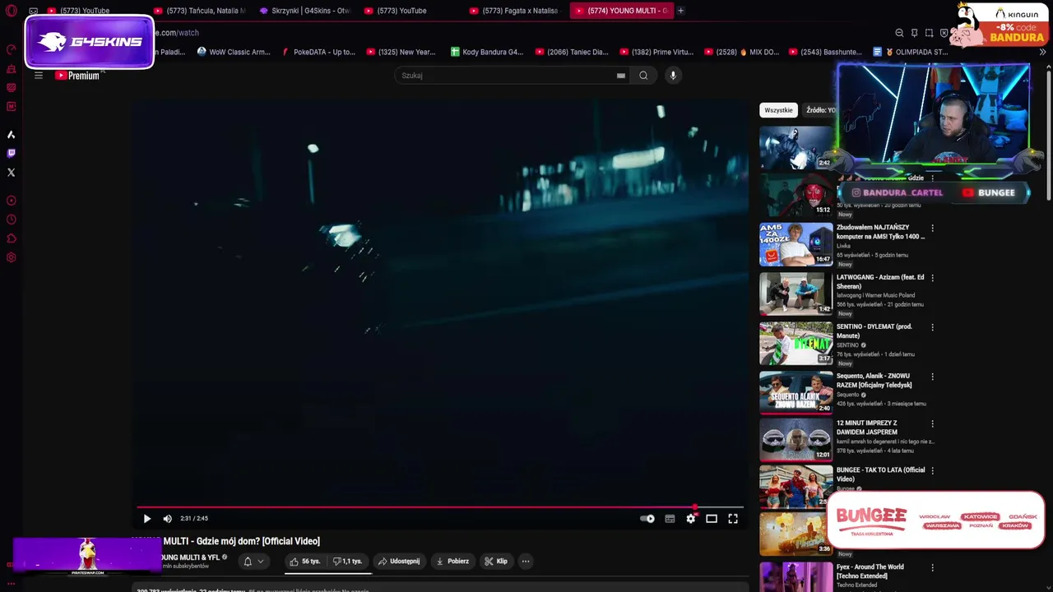Toggle the autoplay switch in player
Viewport: 1053px width, 592px height.
647,519
